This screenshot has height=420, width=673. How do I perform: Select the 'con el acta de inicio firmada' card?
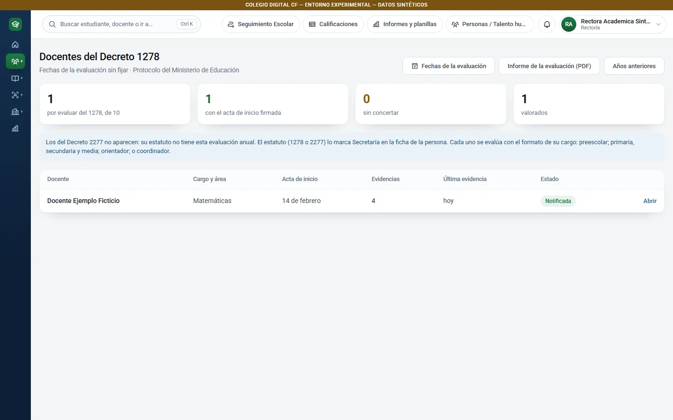pos(273,104)
